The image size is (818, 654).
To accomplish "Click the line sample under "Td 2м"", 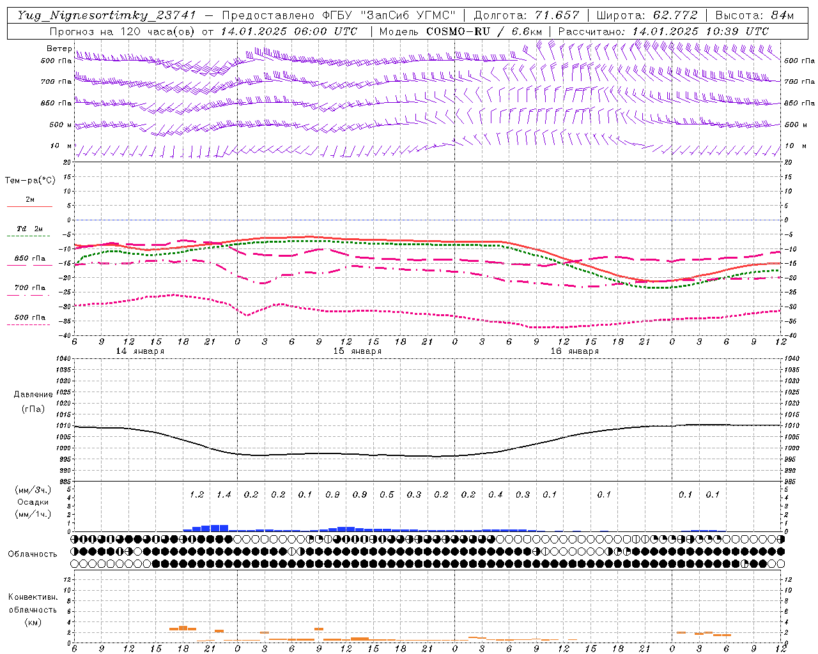I will (x=29, y=236).
